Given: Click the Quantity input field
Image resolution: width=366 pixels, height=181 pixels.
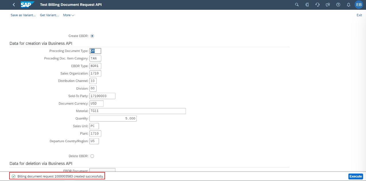Looking at the screenshot, I should (113, 118).
